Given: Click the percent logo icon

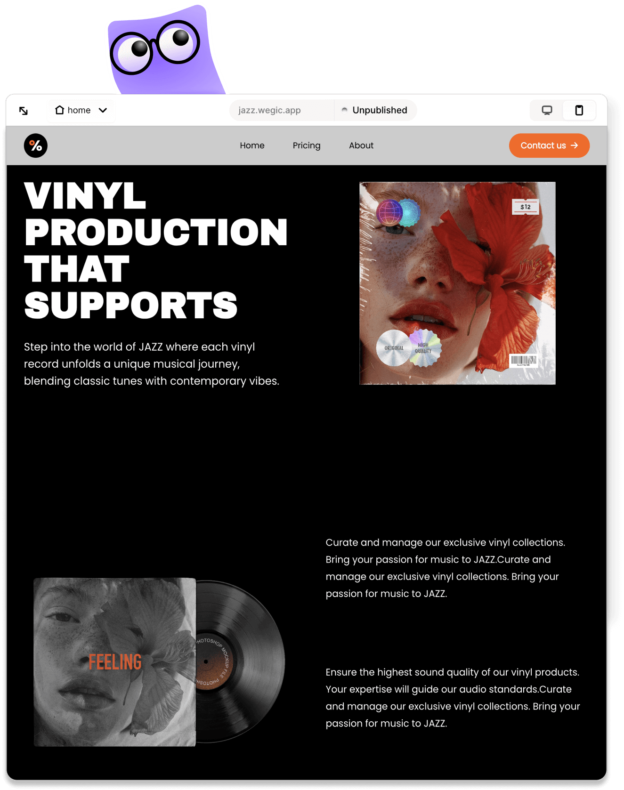Looking at the screenshot, I should coord(36,145).
